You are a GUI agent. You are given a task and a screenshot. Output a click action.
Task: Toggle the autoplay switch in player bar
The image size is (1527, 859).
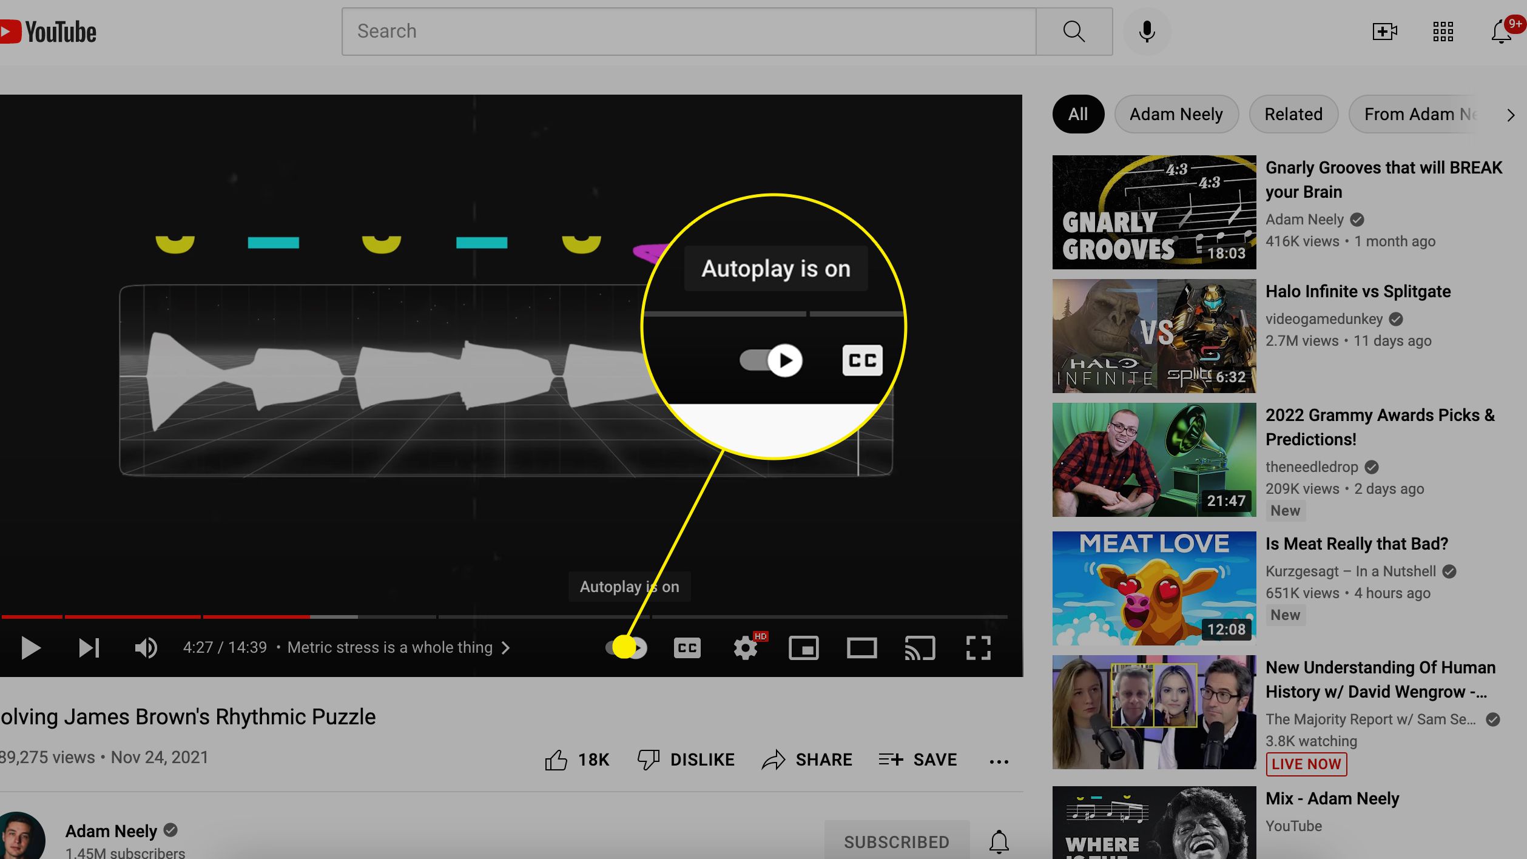[627, 648]
